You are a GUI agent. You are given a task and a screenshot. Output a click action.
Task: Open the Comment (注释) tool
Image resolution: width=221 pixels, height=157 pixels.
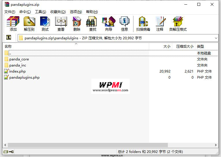tap(160, 23)
